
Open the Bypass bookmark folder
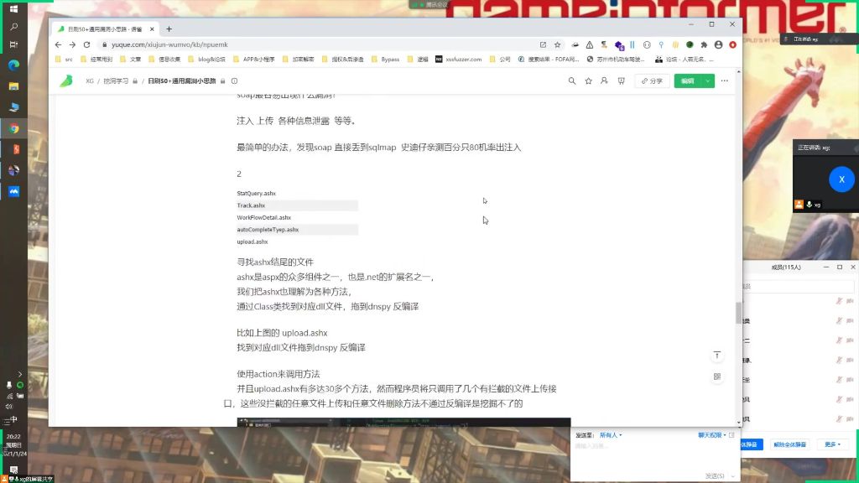pyautogui.click(x=385, y=60)
